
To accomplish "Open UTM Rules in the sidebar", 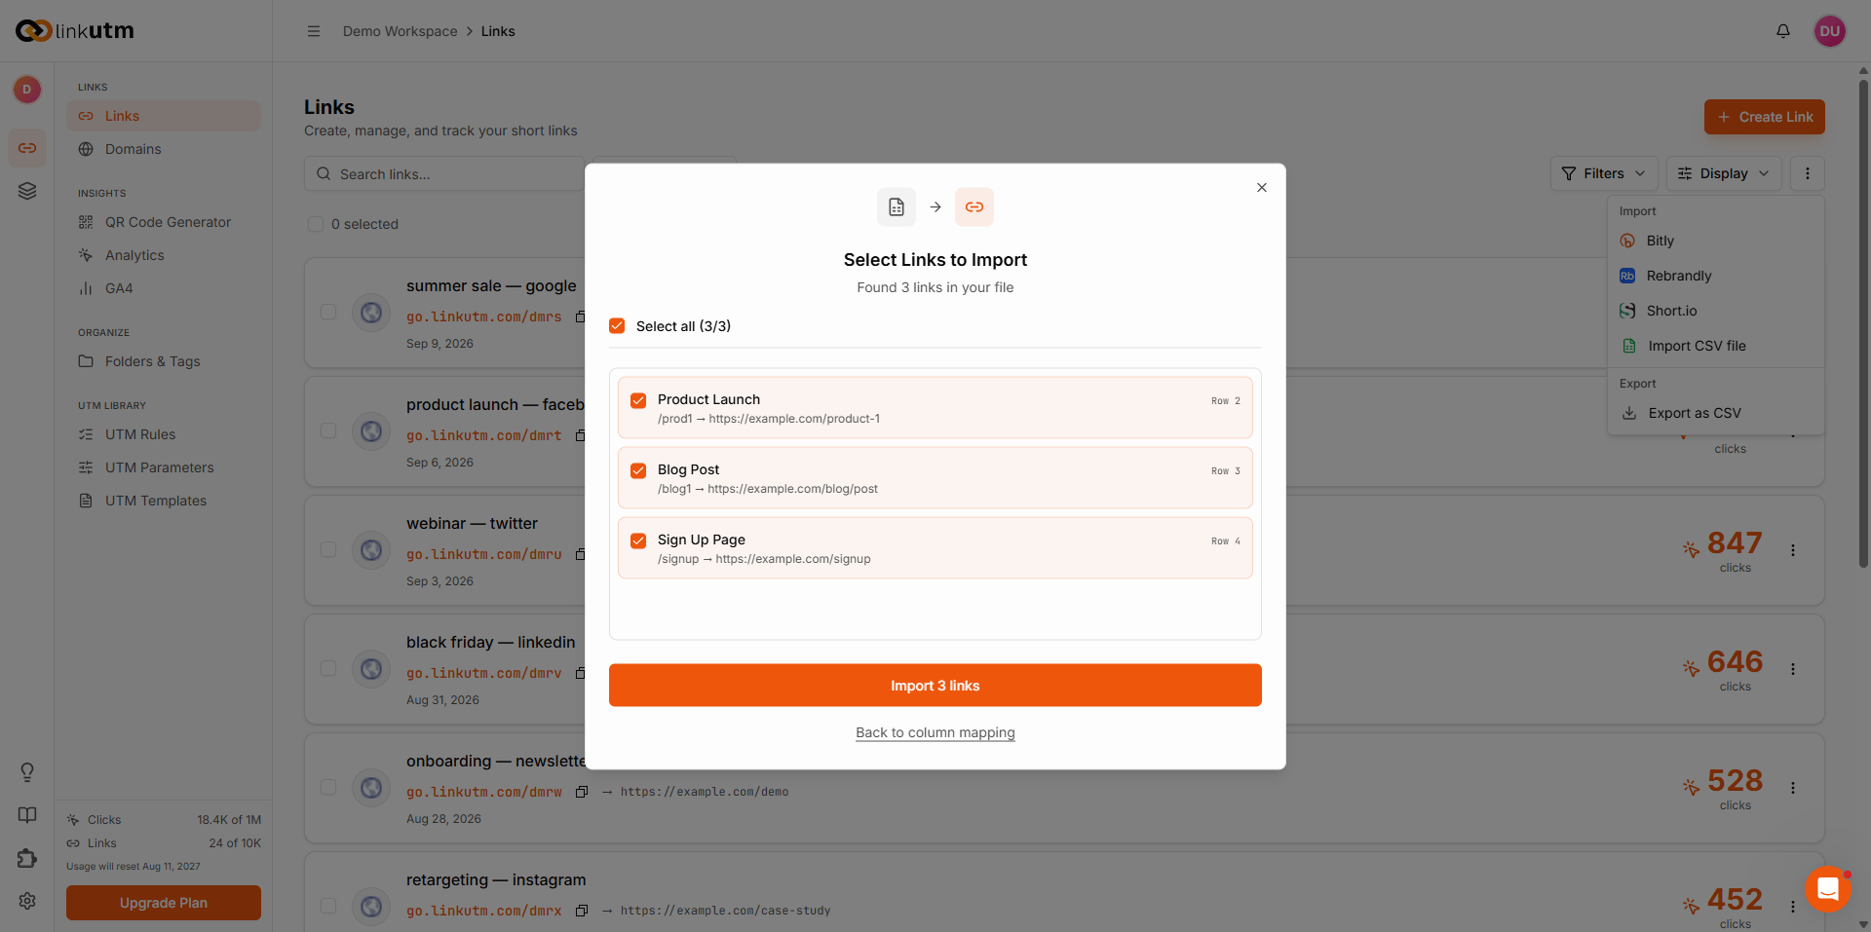I will point(164,434).
